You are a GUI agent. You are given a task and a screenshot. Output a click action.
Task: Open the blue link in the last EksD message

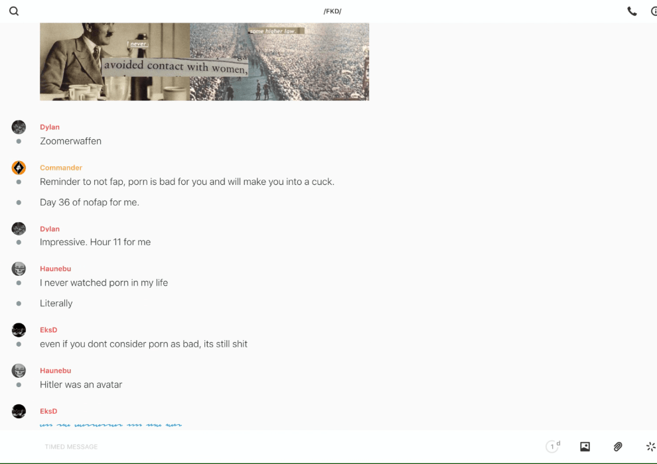[111, 425]
